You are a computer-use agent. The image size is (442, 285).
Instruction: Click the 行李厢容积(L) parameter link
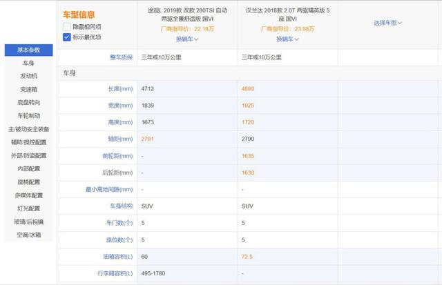click(x=115, y=273)
